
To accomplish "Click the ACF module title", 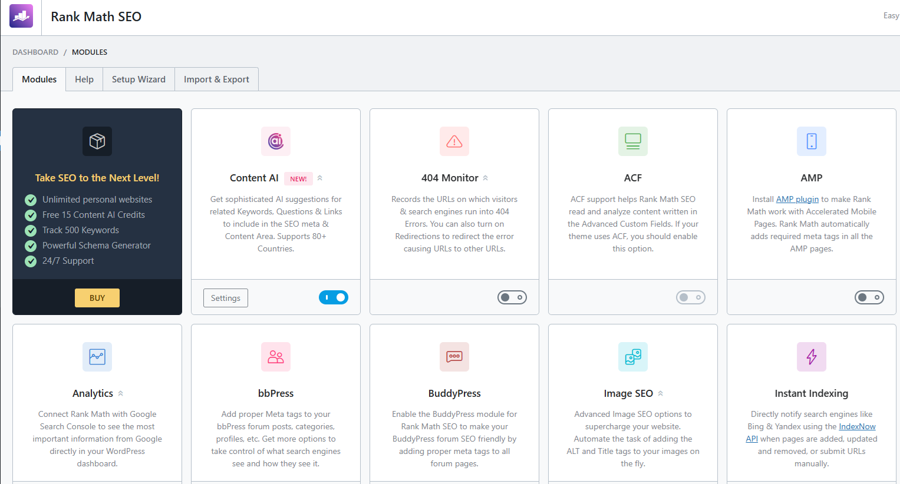I will click(633, 178).
